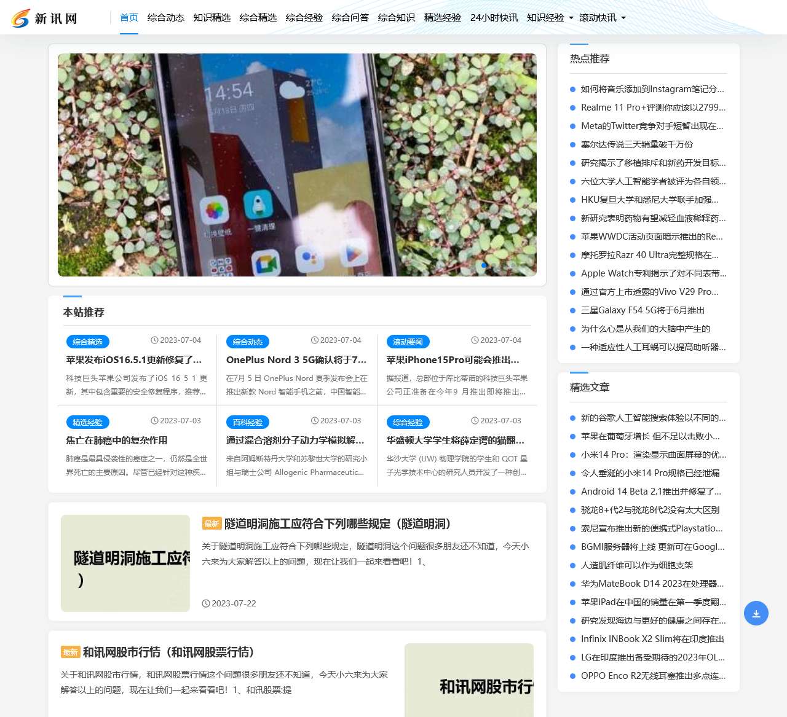The image size is (787, 717).
Task: Open hot link 一种适应性人工耳蜗可以提高助听器
Action: point(653,347)
